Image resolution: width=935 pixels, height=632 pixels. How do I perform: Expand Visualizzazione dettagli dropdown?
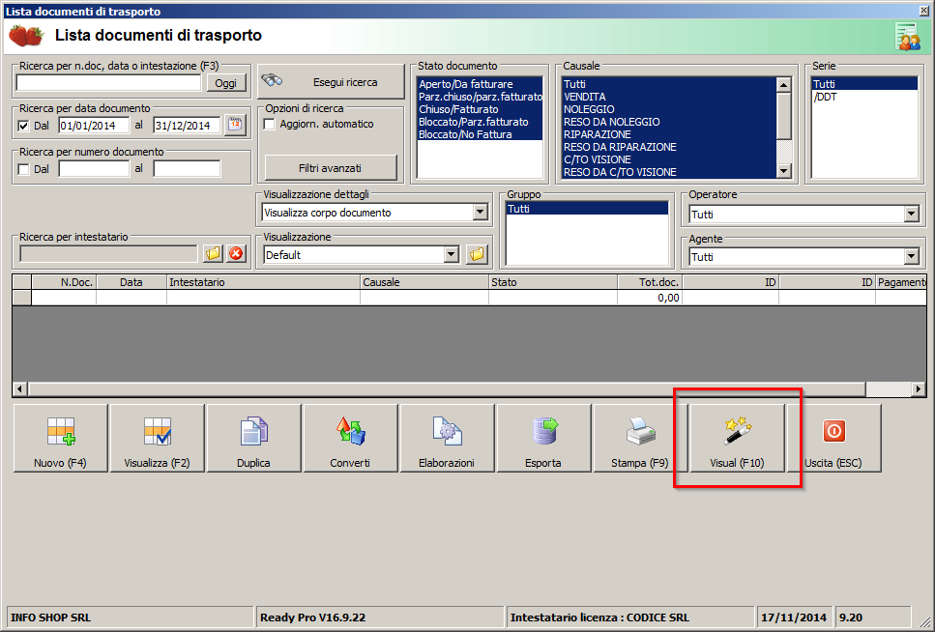[480, 213]
